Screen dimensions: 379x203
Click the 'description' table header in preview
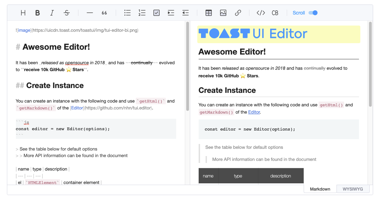click(281, 176)
